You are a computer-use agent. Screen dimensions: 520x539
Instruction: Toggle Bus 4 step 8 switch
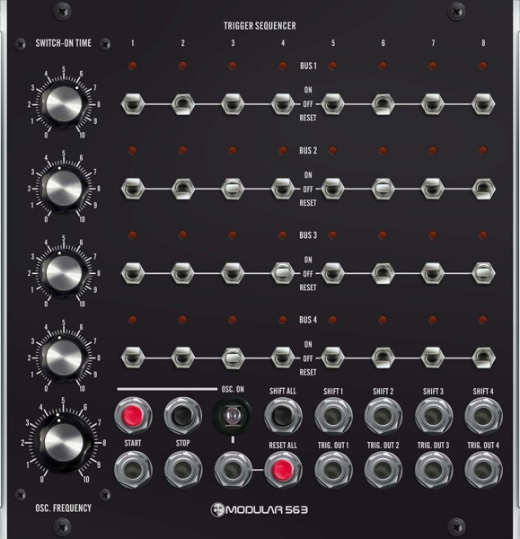pos(483,358)
